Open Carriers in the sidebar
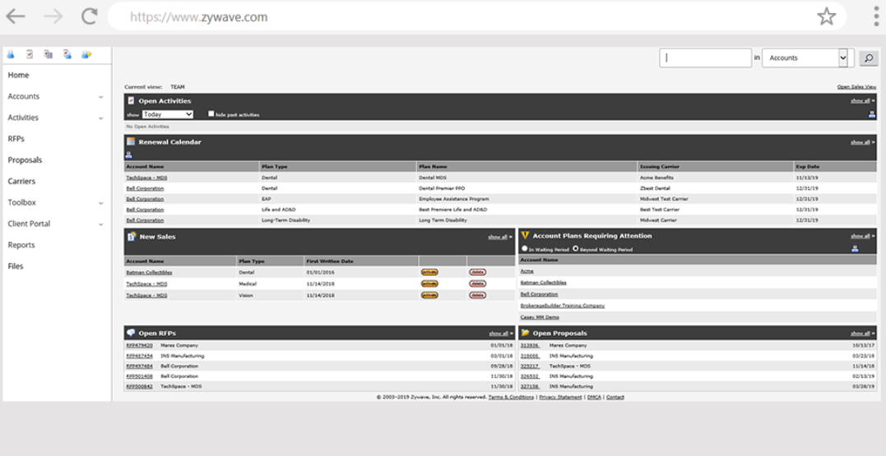This screenshot has height=456, width=886. [21, 181]
